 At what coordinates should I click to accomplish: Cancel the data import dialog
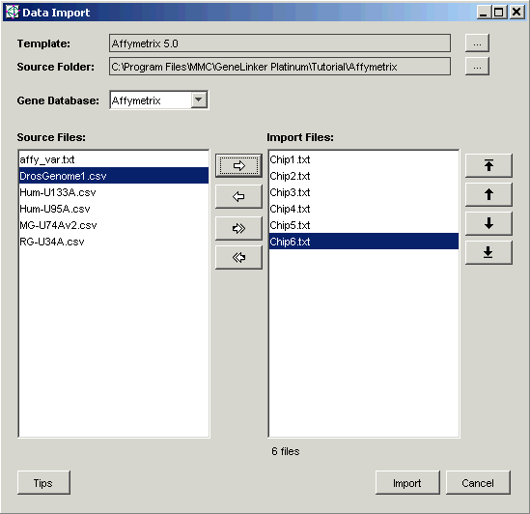click(478, 482)
